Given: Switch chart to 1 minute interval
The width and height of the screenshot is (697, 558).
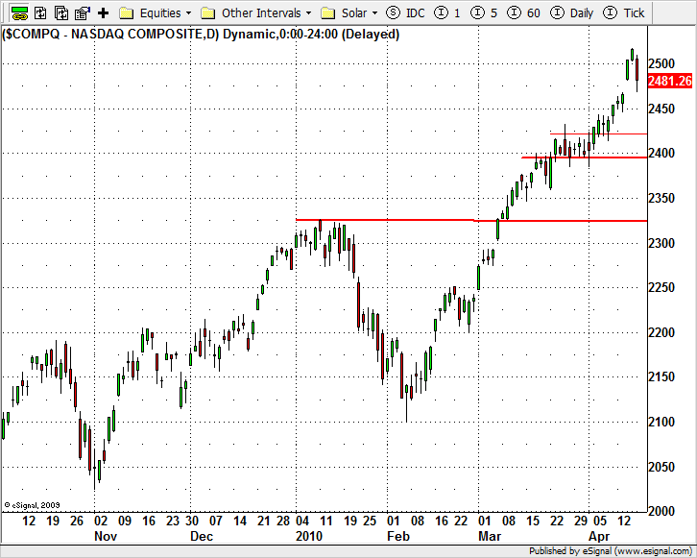Looking at the screenshot, I should pos(447,12).
